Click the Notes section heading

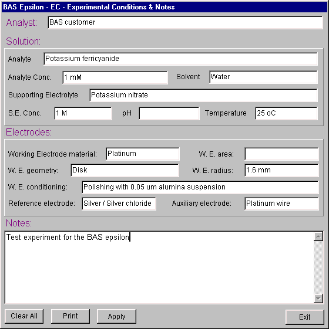pos(19,223)
